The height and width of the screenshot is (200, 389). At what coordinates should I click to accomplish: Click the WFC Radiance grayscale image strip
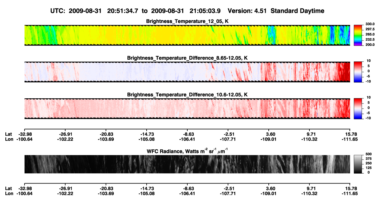click(x=187, y=164)
